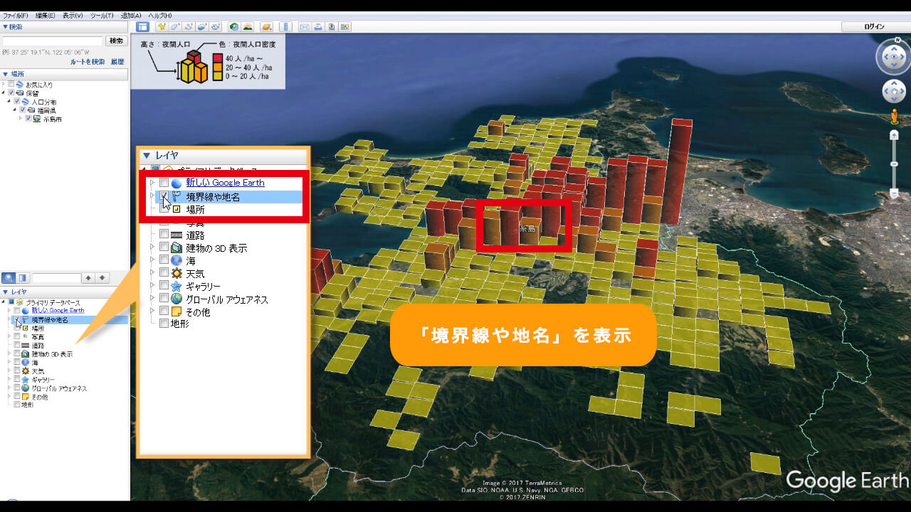Open the ruler measurement tool
This screenshot has width=911, height=512.
pyautogui.click(x=286, y=27)
